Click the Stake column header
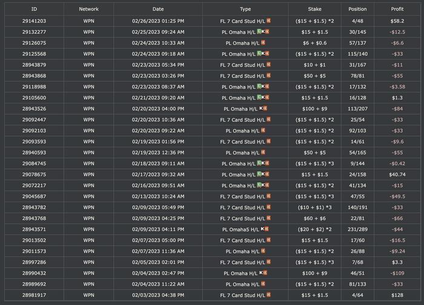 point(314,9)
